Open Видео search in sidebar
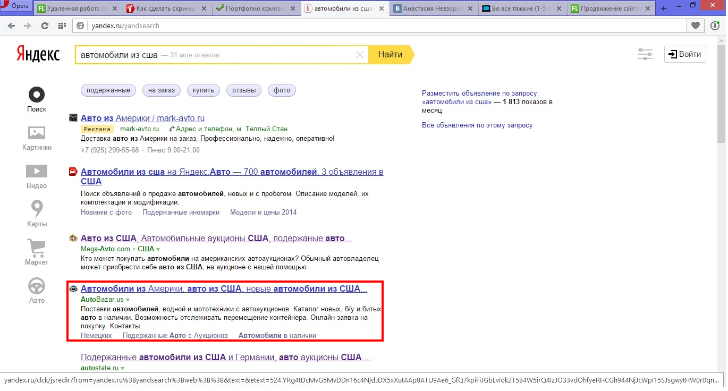The image size is (728, 391). [37, 176]
